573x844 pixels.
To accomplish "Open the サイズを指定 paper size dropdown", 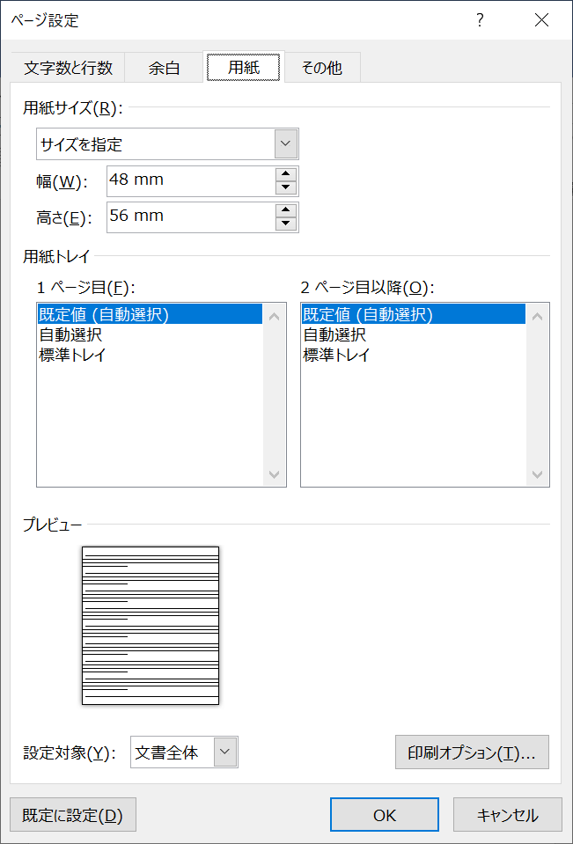I will pyautogui.click(x=167, y=143).
